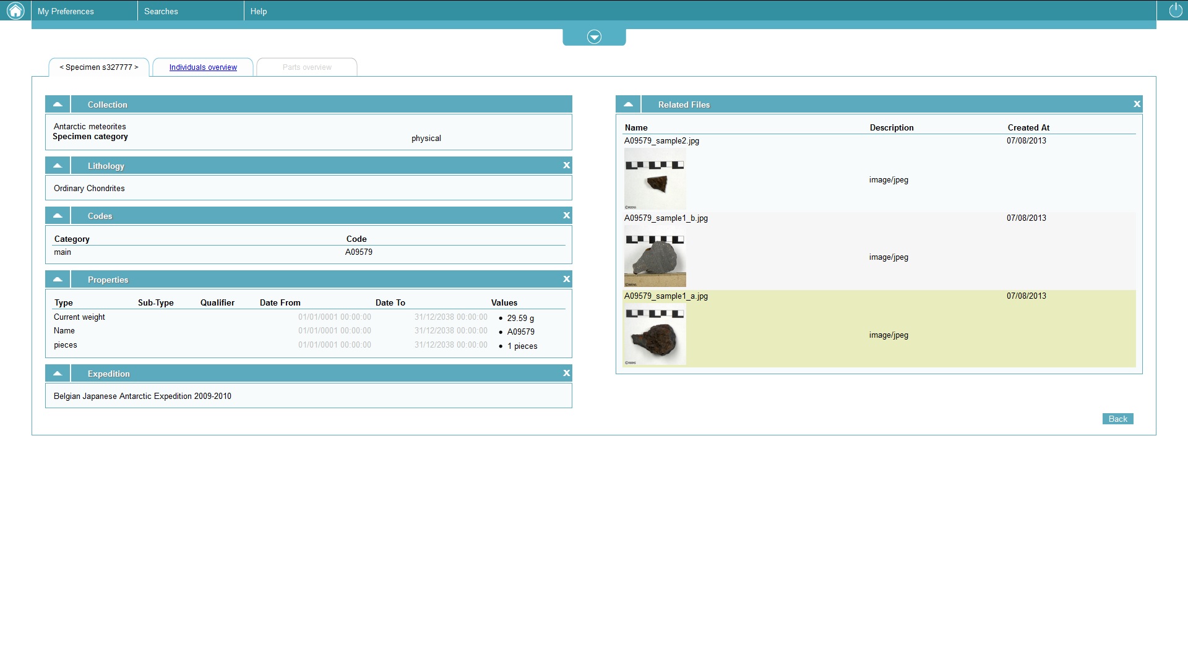Screen dimensions: 1188x668
Task: Close the Expedition panel with X
Action: [x=566, y=373]
